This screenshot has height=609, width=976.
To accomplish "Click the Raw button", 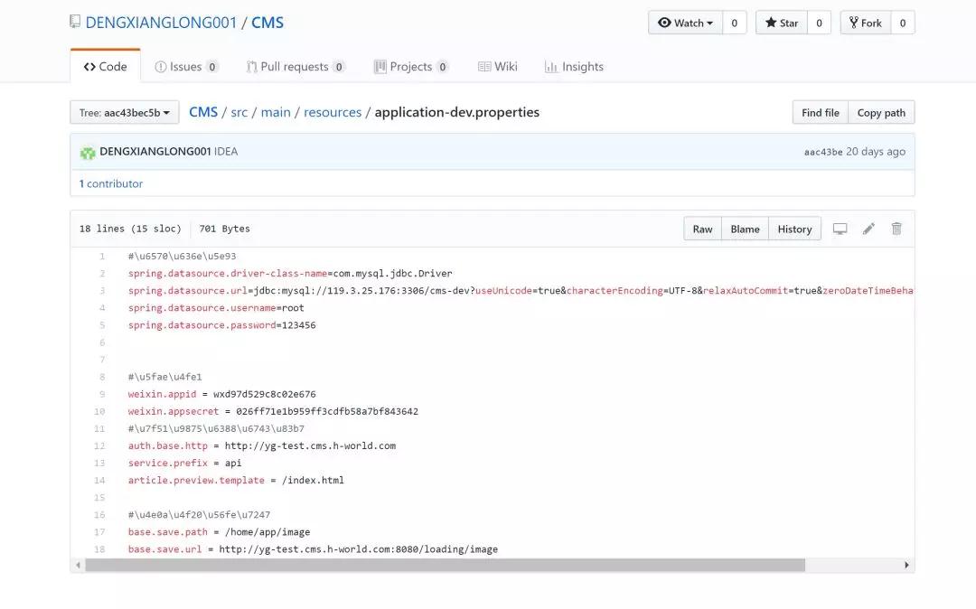I will pos(702,229).
